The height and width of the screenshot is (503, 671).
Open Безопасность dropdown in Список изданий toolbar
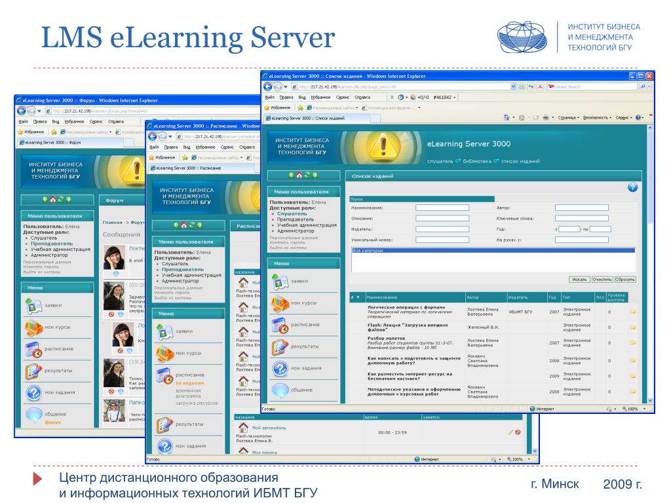(x=597, y=118)
